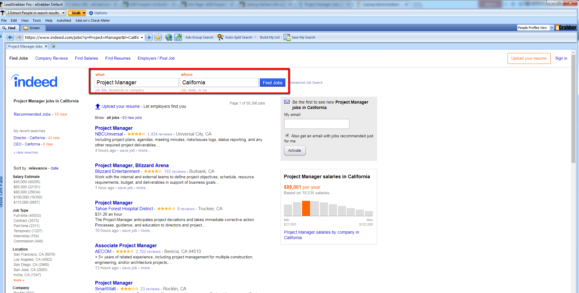Click the My email input field
Screen dimensions: 579x293
pos(316,124)
